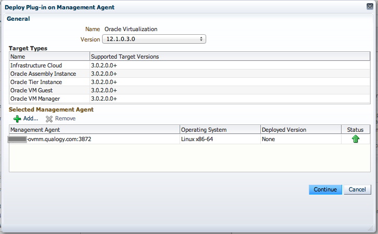Screen dimensions: 378x234
Task: Select the Oracle VM Manager row
Action: point(190,99)
